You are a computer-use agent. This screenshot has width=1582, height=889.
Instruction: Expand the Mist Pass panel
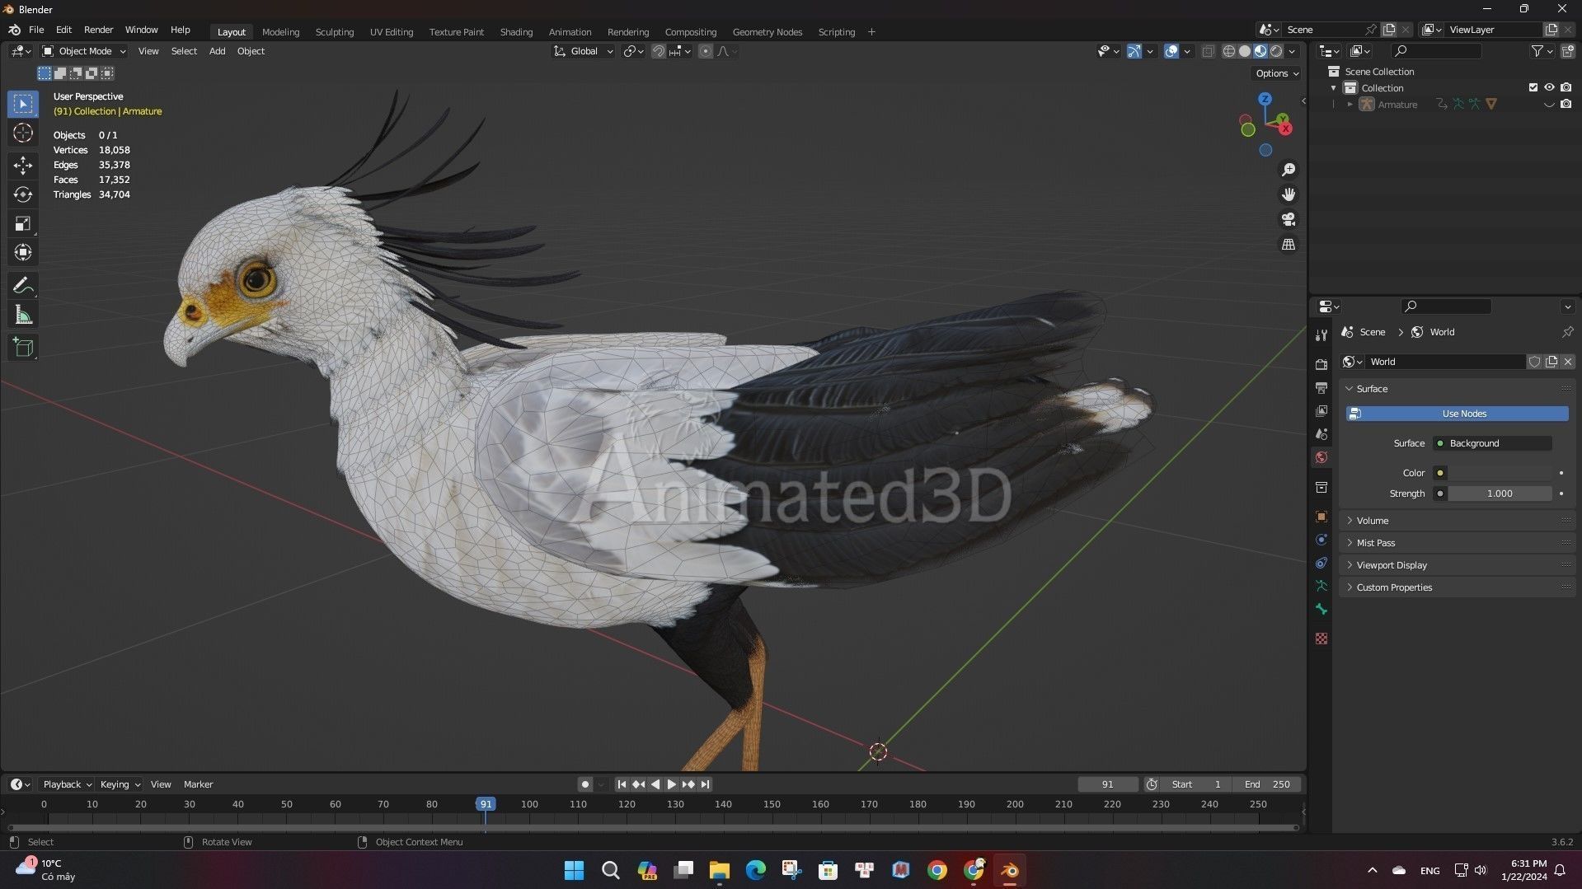(1457, 543)
